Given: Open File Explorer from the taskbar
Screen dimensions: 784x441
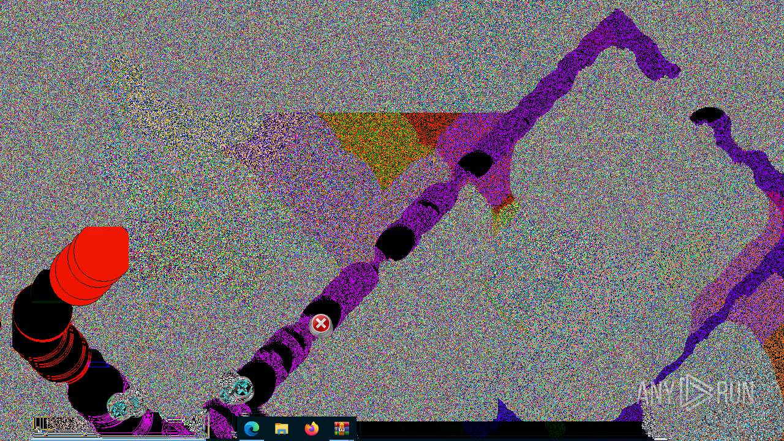Looking at the screenshot, I should pyautogui.click(x=282, y=429).
